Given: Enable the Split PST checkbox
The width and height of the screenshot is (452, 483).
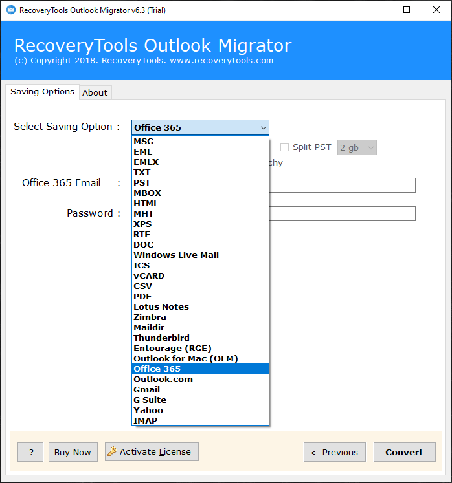Looking at the screenshot, I should click(x=284, y=147).
